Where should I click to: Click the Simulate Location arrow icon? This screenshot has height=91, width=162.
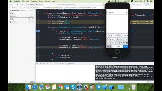[63, 63]
